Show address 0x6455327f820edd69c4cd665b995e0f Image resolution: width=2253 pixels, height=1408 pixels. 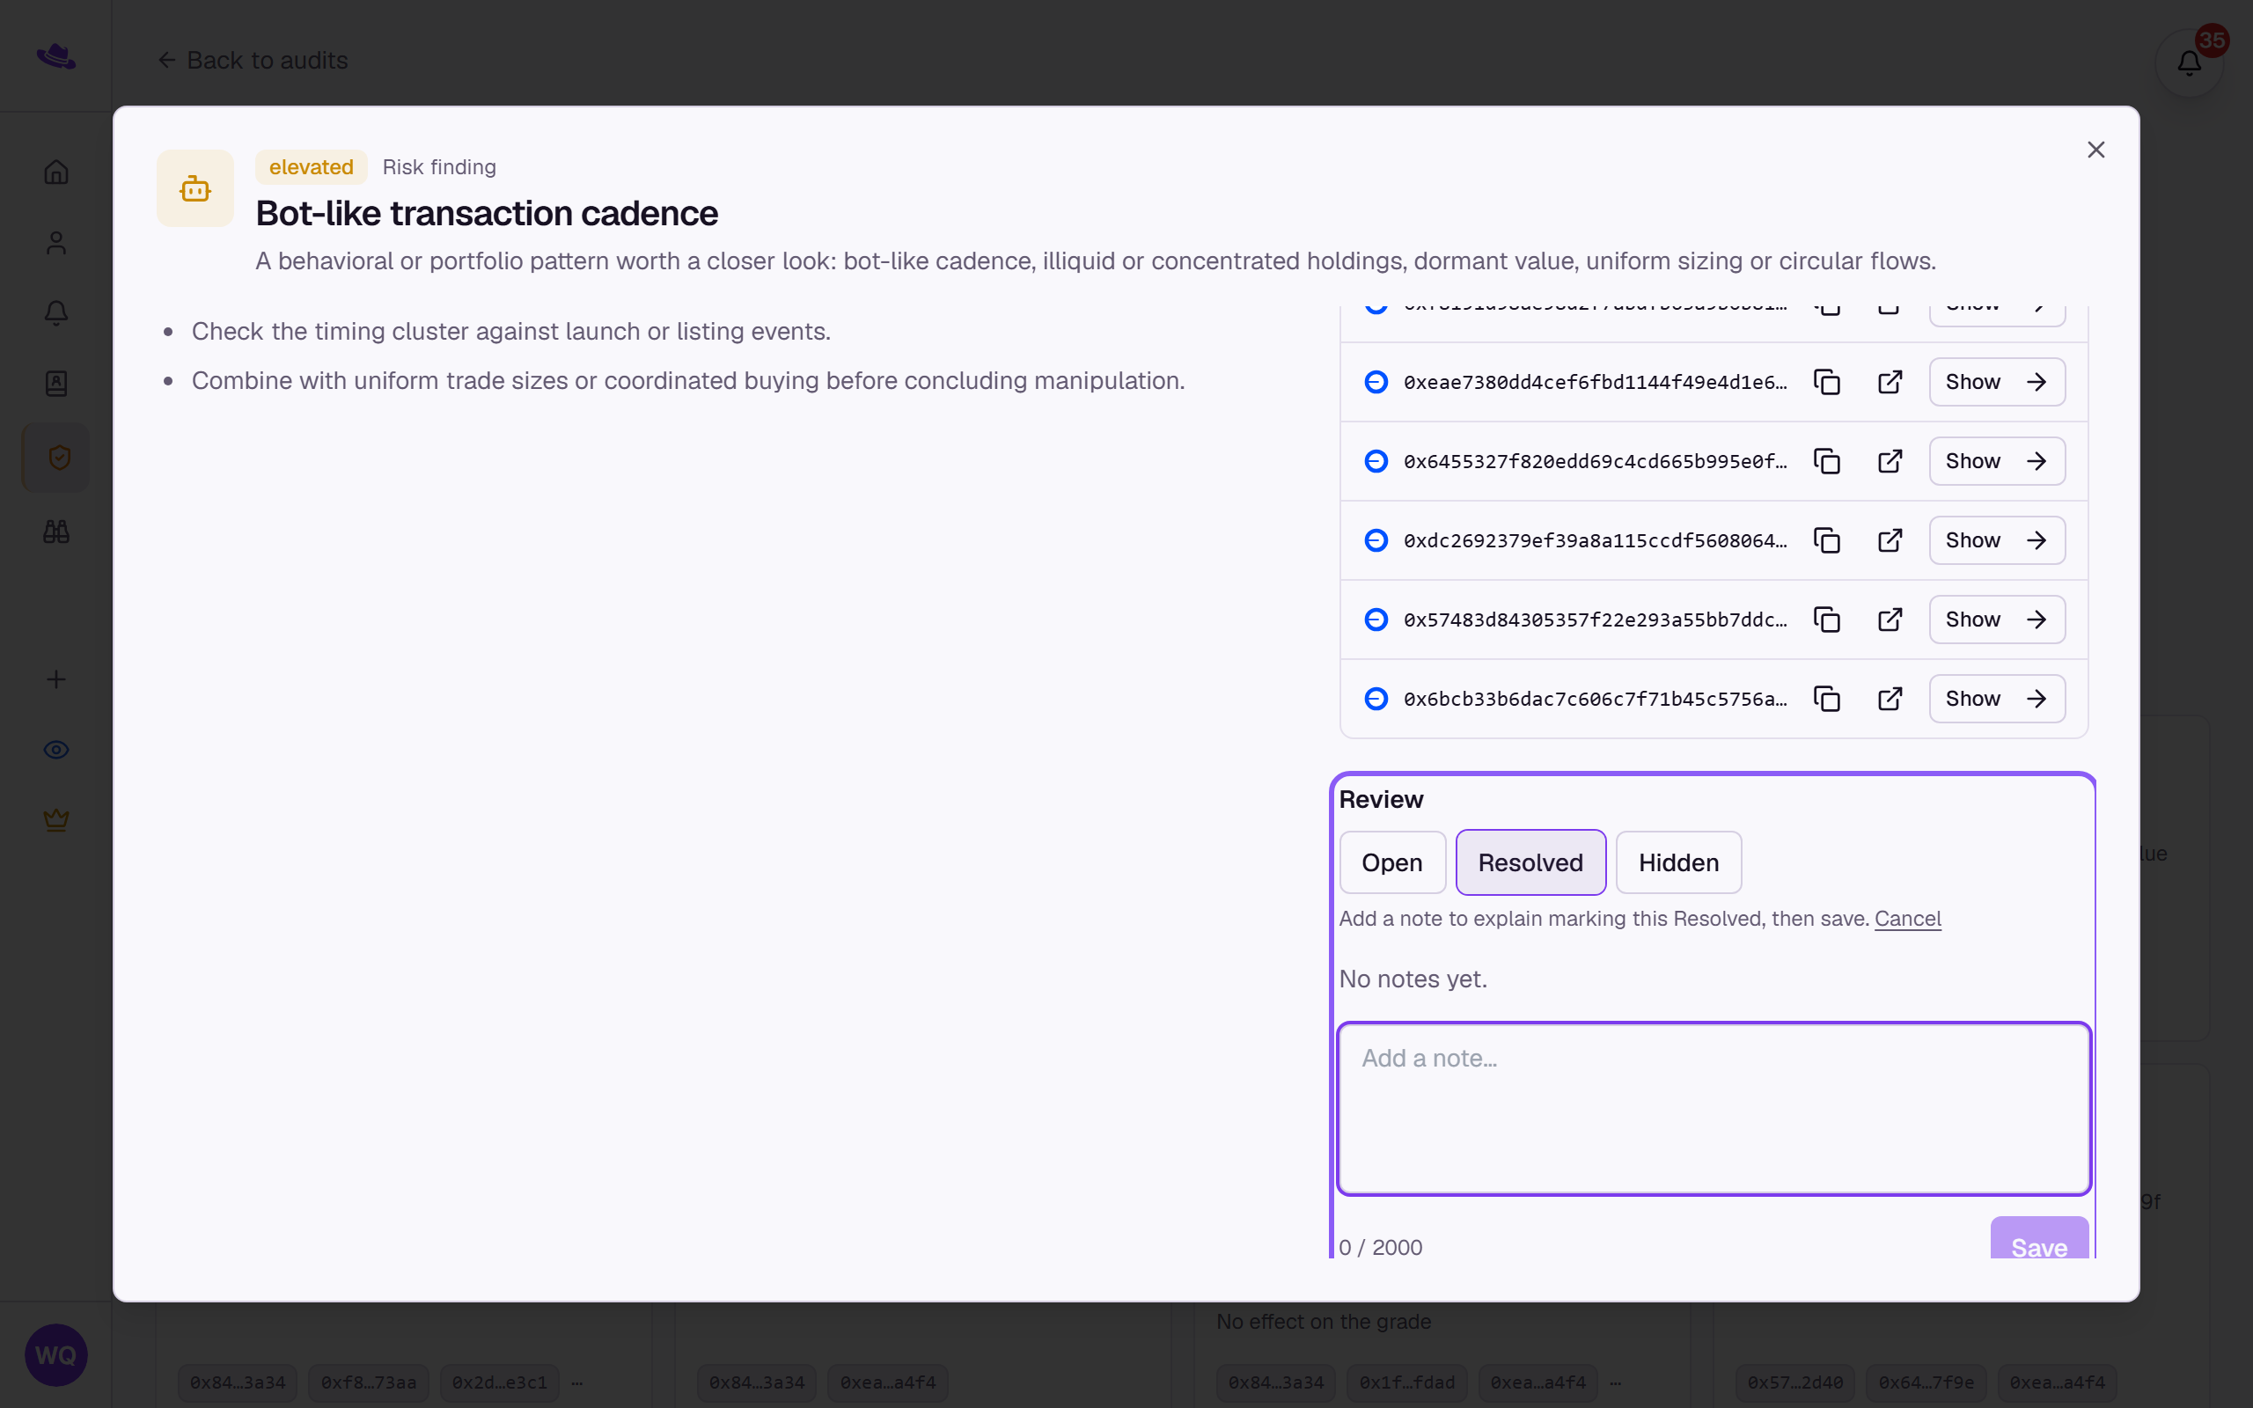[x=1997, y=461]
